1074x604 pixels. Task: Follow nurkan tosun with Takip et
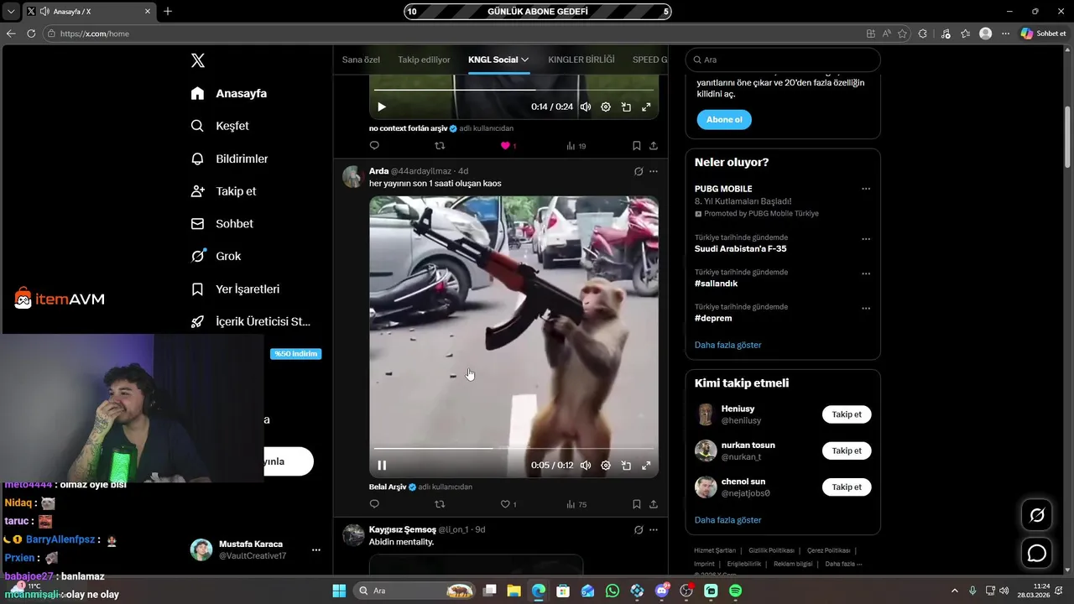847,450
